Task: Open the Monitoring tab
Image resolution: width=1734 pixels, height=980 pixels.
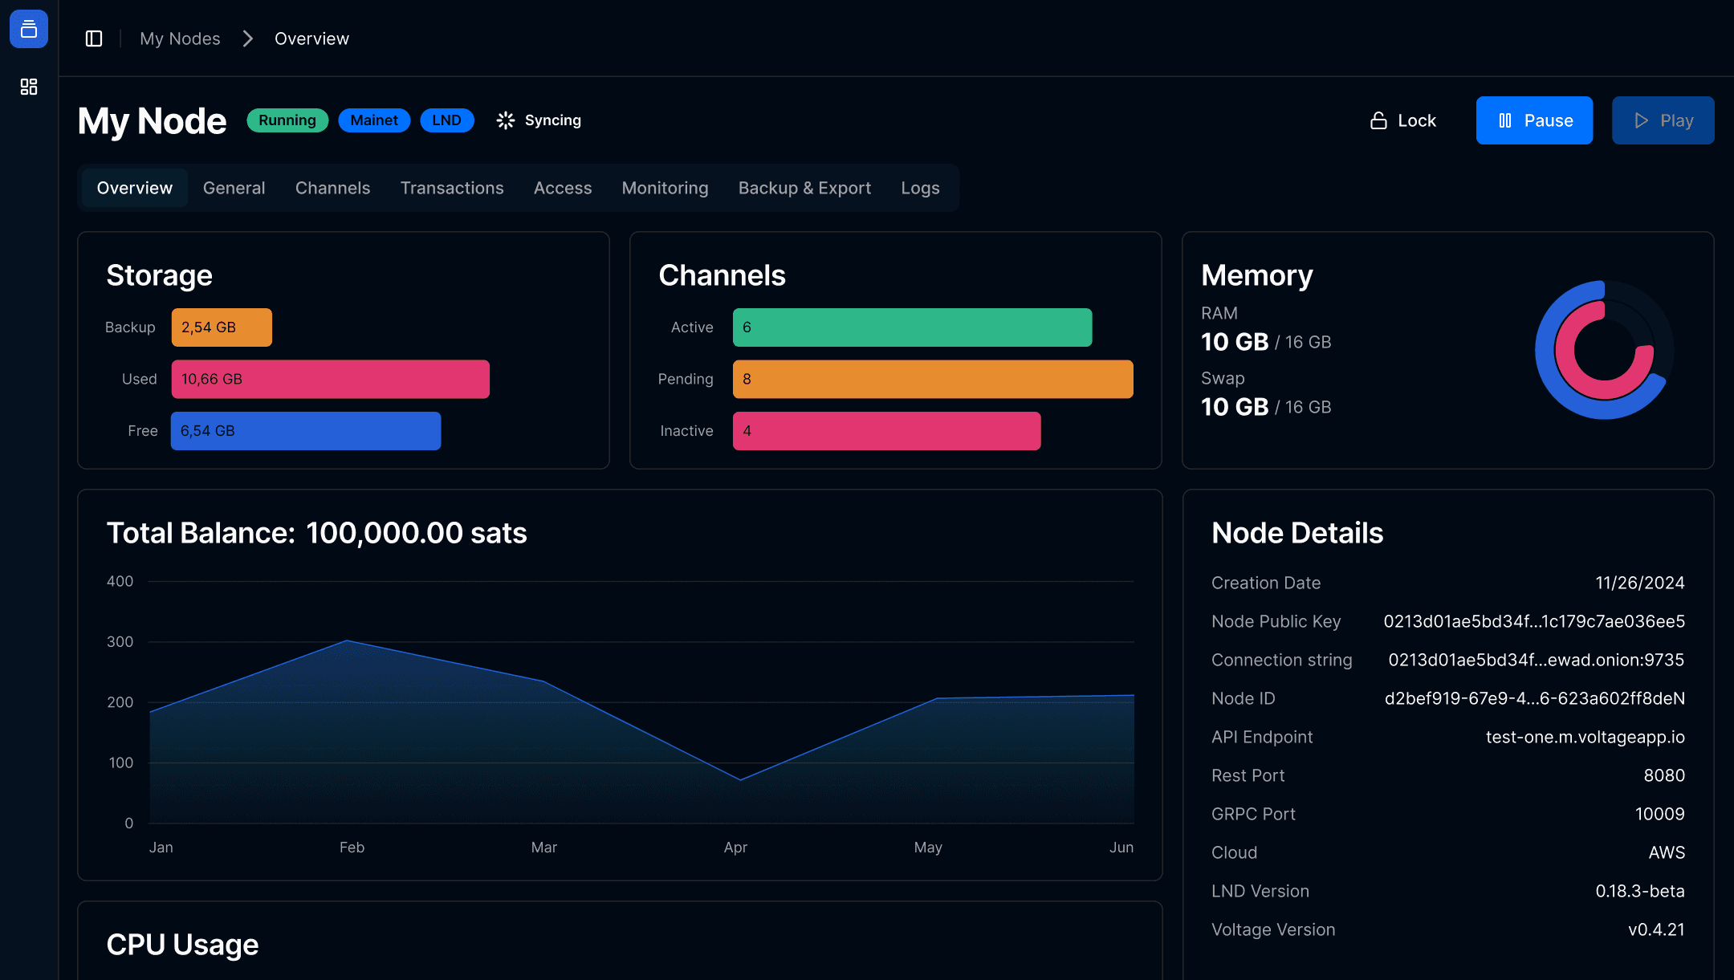Action: pyautogui.click(x=665, y=188)
